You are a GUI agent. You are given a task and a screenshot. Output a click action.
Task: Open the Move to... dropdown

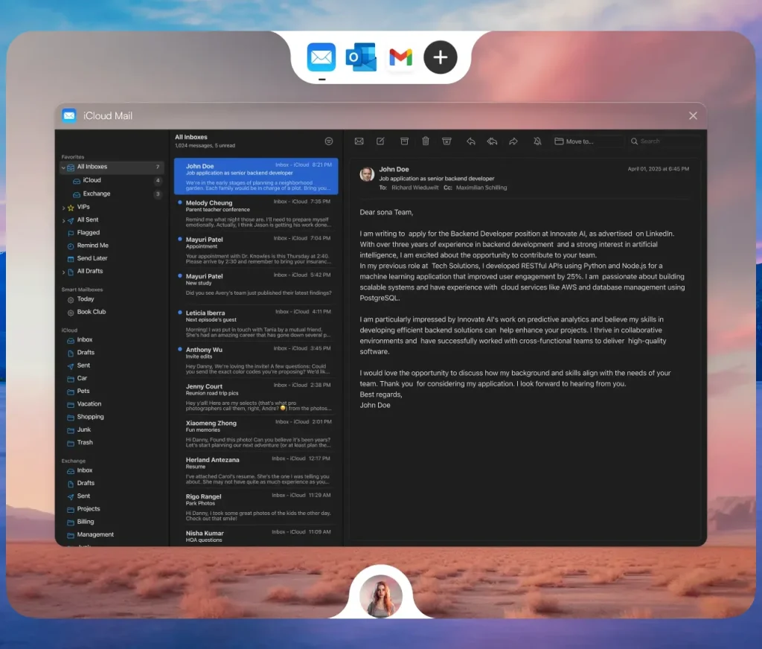[589, 141]
